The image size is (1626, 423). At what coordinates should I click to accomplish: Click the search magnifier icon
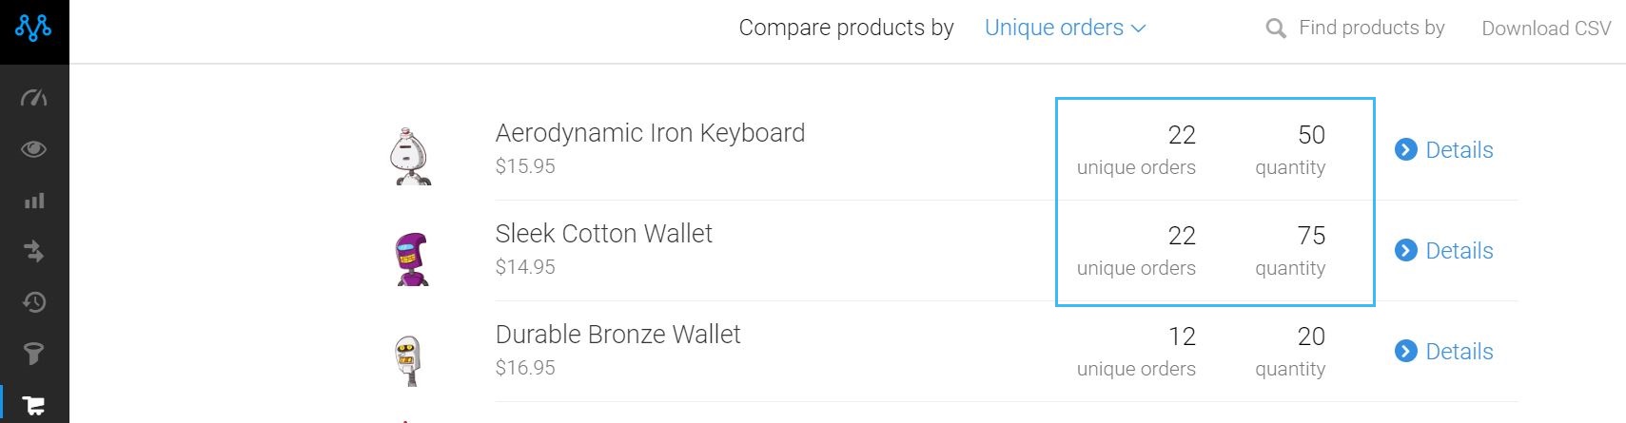point(1276,29)
